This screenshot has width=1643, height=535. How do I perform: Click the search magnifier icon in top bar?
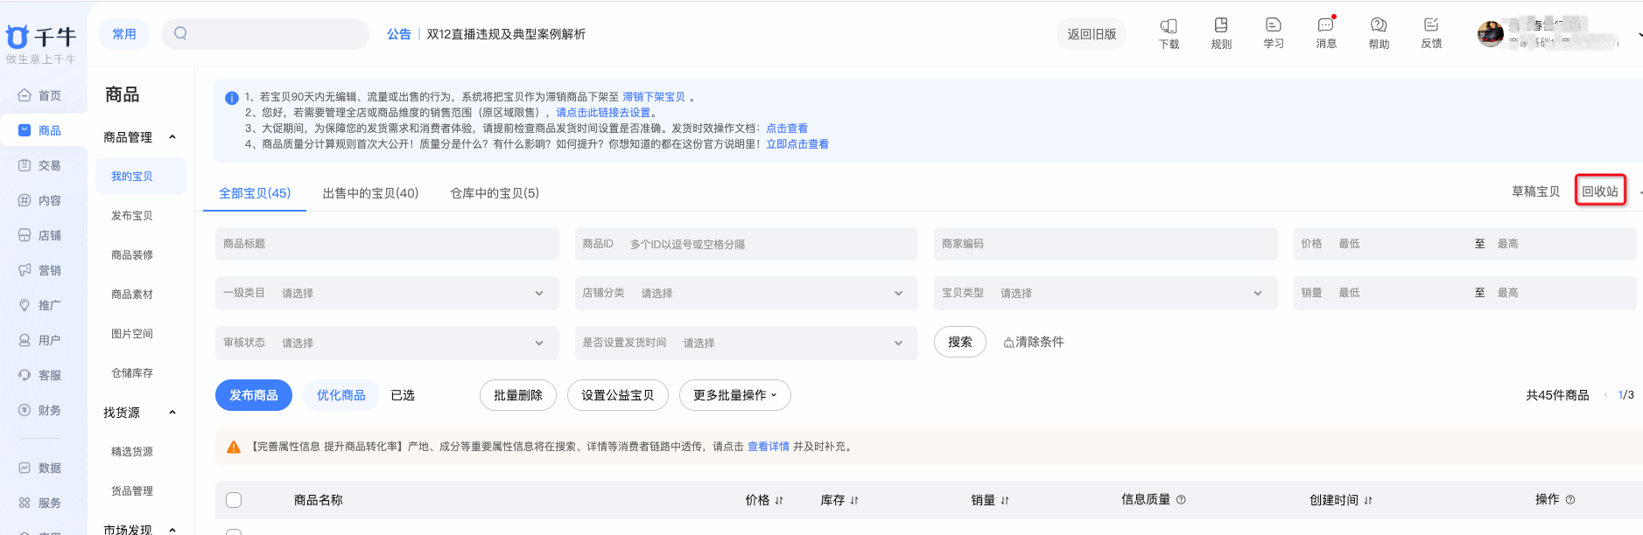pos(180,33)
